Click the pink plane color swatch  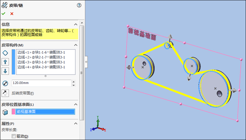coord(14,112)
